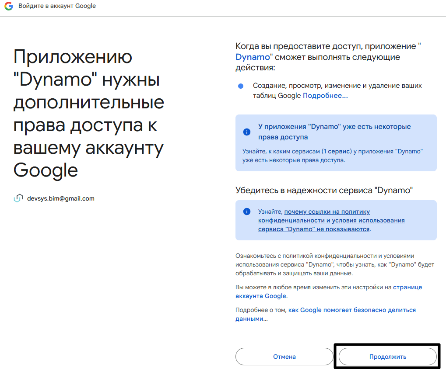446x371 pixels.
Task: Click У приложения "Dynamo" уже есть некоторые права heading
Action: coord(334,132)
